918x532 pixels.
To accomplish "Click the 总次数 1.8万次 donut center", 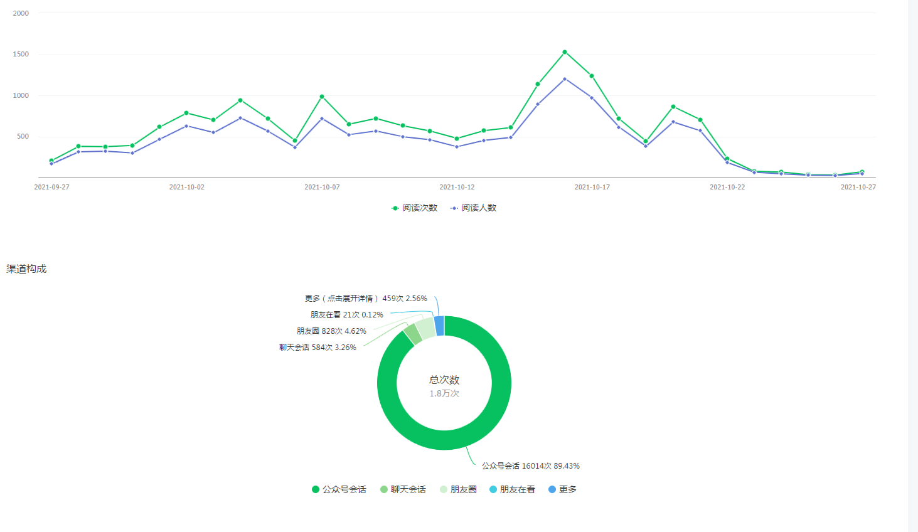I will [444, 386].
